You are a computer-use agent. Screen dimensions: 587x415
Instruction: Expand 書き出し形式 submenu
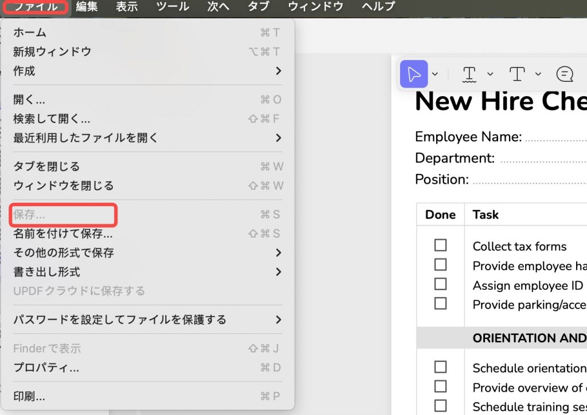pos(147,272)
